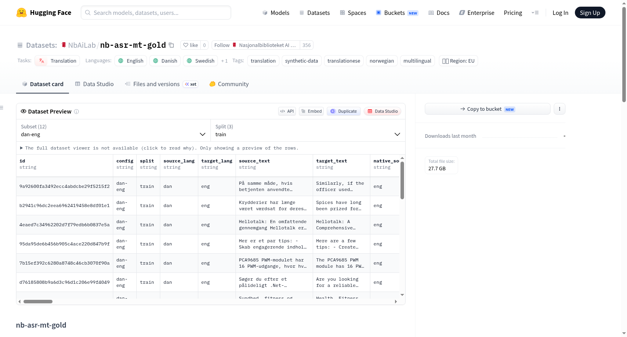
Task: Click the like count 0
Action: [x=204, y=45]
